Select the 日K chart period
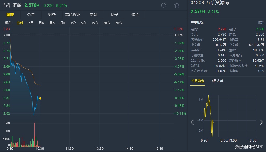 (x=41, y=23)
